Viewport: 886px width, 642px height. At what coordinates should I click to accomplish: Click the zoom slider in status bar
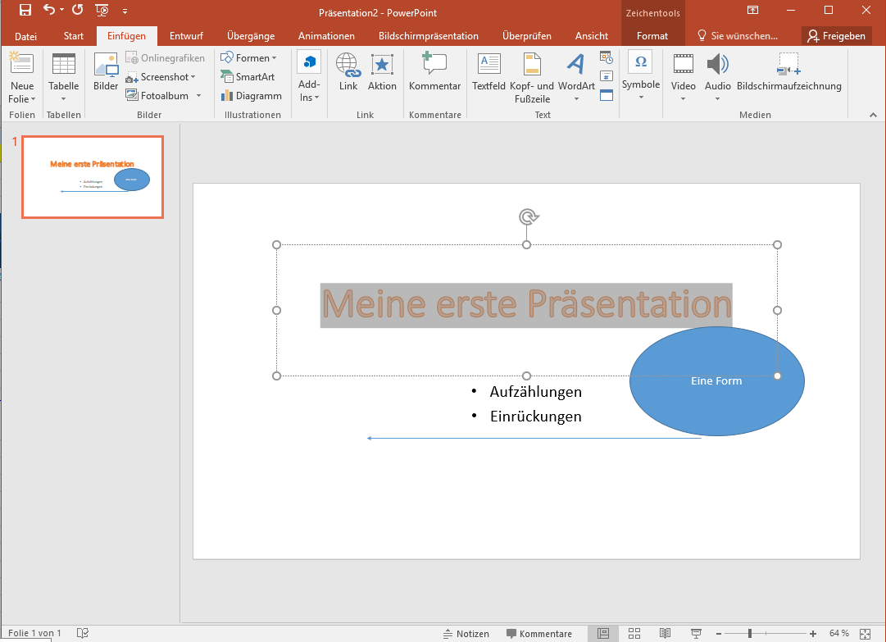coord(749,634)
